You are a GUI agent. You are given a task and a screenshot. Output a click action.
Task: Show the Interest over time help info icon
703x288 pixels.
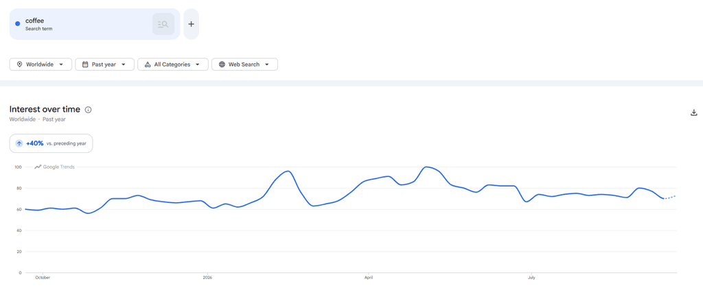89,110
